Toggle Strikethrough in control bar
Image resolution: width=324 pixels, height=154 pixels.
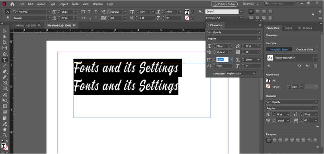pyautogui.click(x=96, y=18)
